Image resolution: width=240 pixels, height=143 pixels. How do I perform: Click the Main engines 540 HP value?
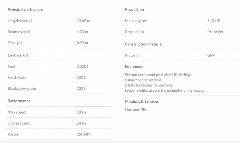click(x=214, y=21)
